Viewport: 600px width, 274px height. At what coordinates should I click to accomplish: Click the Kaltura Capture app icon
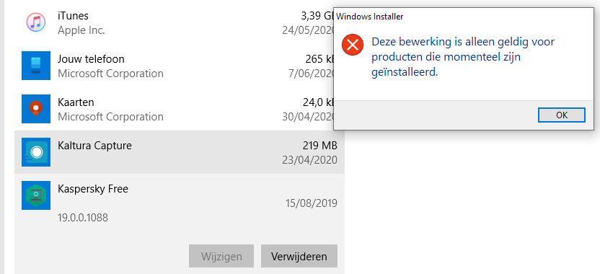click(x=36, y=152)
